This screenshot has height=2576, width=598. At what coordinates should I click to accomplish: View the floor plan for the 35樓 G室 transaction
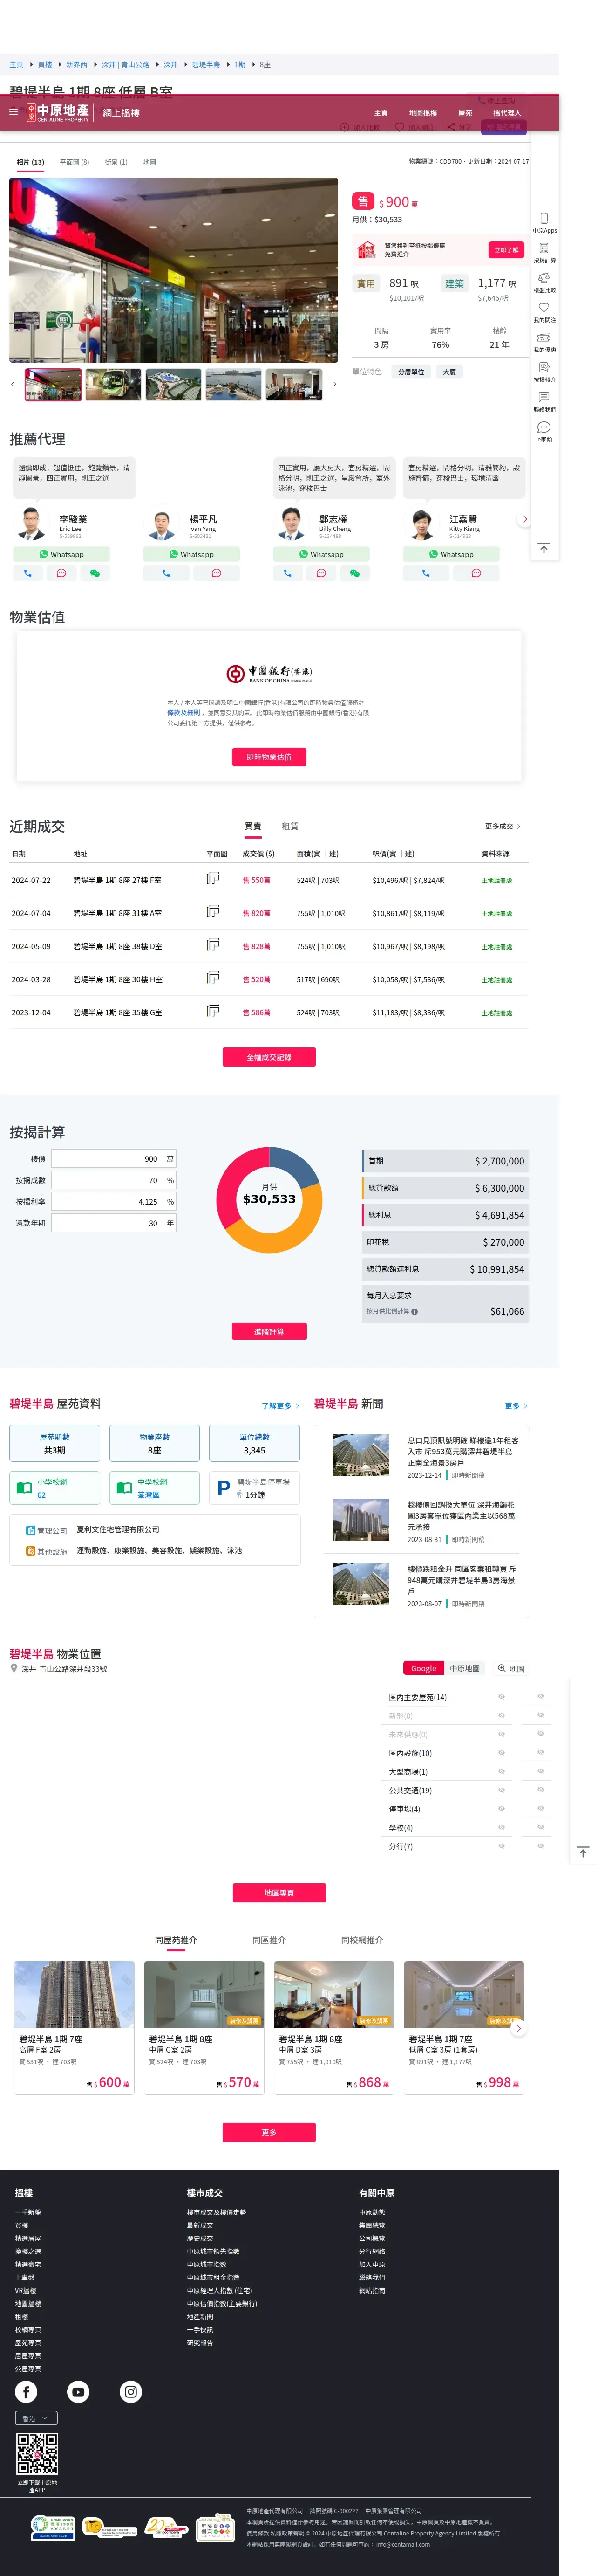[x=213, y=1011]
